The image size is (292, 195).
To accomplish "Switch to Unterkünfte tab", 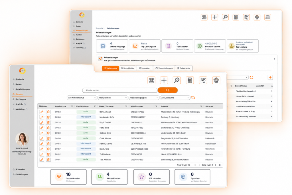I will (x=127, y=68).
